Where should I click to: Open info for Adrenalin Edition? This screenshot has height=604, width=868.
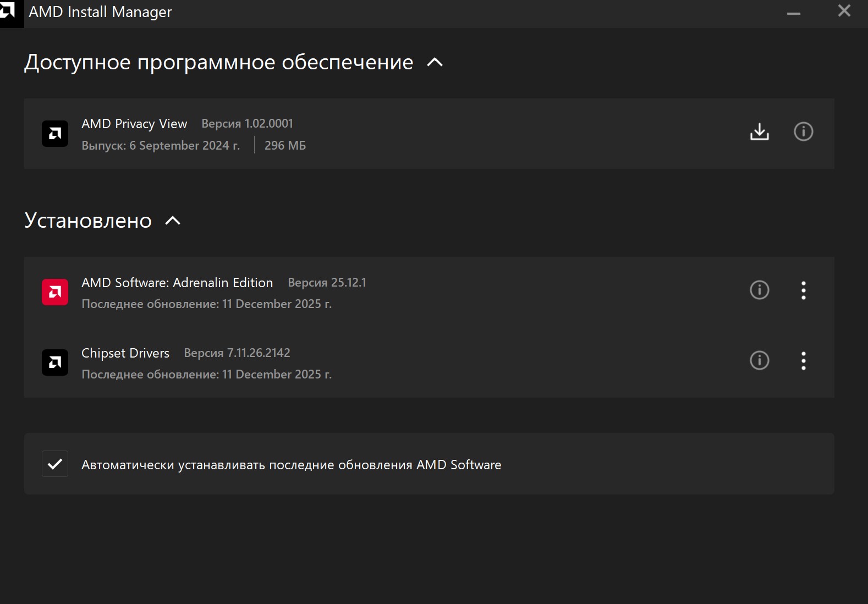(760, 290)
